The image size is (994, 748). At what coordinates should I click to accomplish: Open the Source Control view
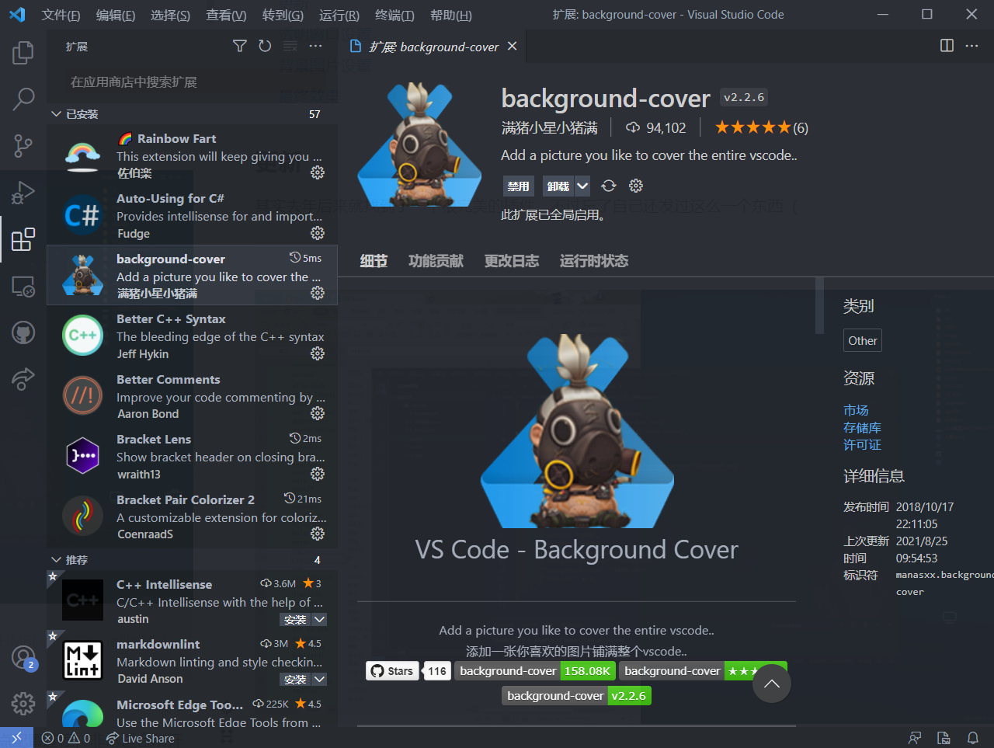click(23, 146)
